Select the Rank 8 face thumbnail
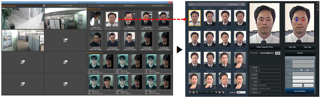 click(x=240, y=39)
